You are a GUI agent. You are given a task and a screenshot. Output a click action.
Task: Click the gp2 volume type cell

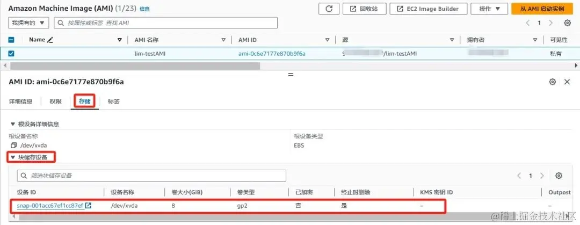tap(242, 205)
